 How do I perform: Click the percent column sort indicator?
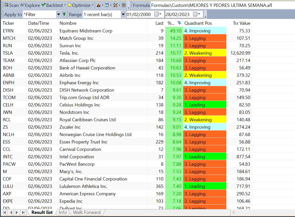179,23
